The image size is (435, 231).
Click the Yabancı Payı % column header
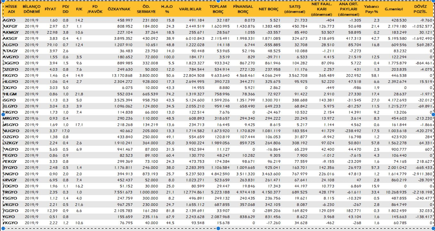coord(371,9)
